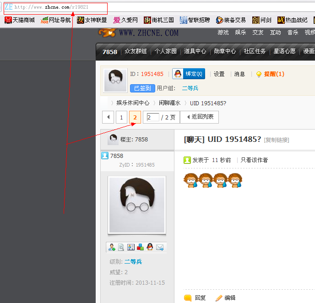Click the send message envelope icon
The width and height of the screenshot is (315, 303).
(160, 247)
